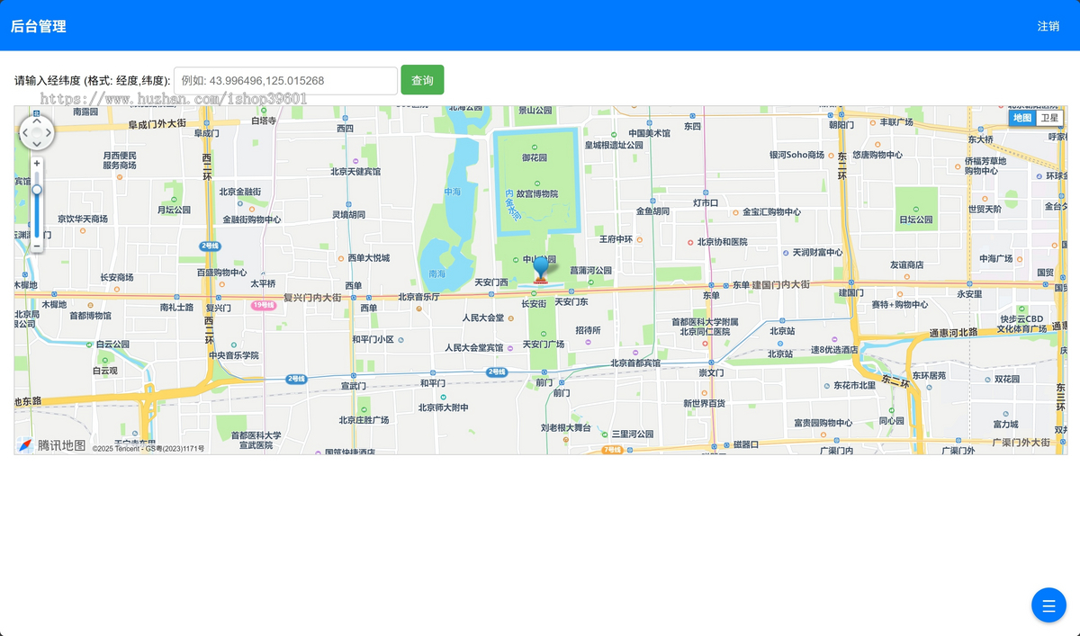The height and width of the screenshot is (636, 1080).
Task: Click the 复兴门内大街 road label
Action: tap(312, 297)
